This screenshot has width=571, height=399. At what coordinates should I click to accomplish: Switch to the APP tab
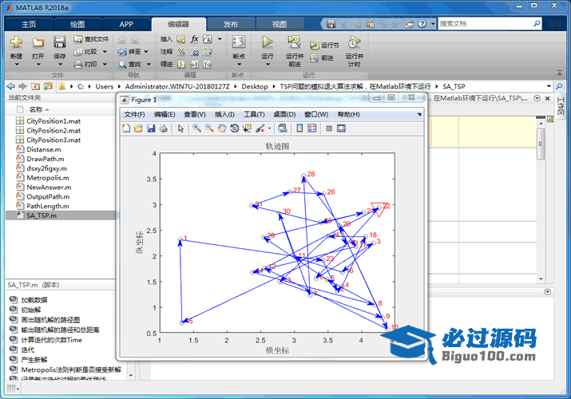126,25
